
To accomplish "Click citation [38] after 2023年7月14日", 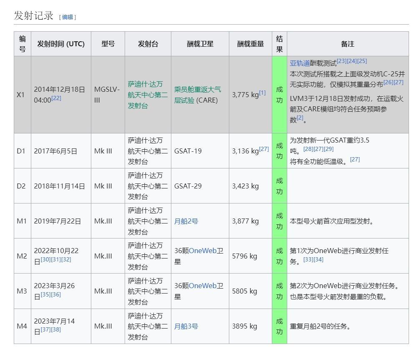I will point(56,329).
